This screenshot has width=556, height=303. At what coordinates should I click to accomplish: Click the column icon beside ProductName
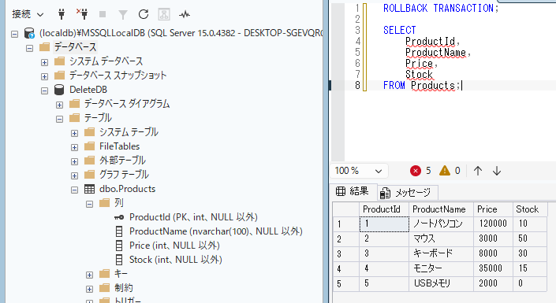point(119,231)
